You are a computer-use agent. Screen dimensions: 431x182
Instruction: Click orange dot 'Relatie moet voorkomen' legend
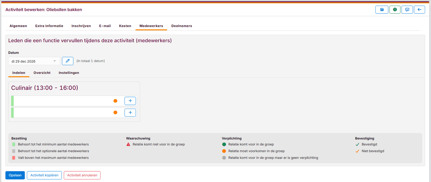point(224,151)
